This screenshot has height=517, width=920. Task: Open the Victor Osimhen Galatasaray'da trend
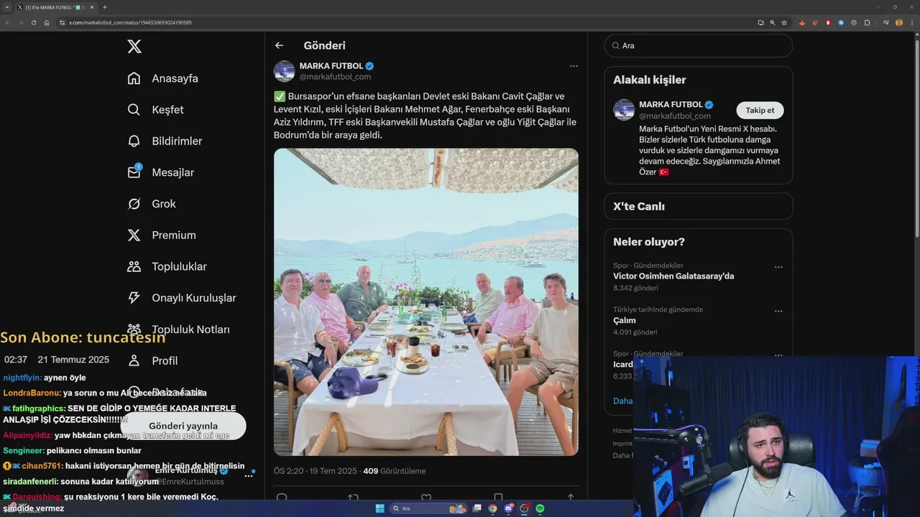tap(673, 276)
